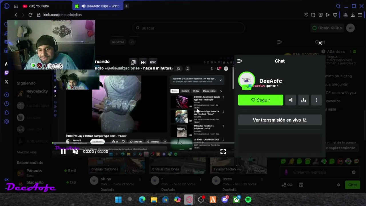This screenshot has width=366, height=206.
Task: Collapse the clip Chat panel arrow
Action: coord(240,61)
